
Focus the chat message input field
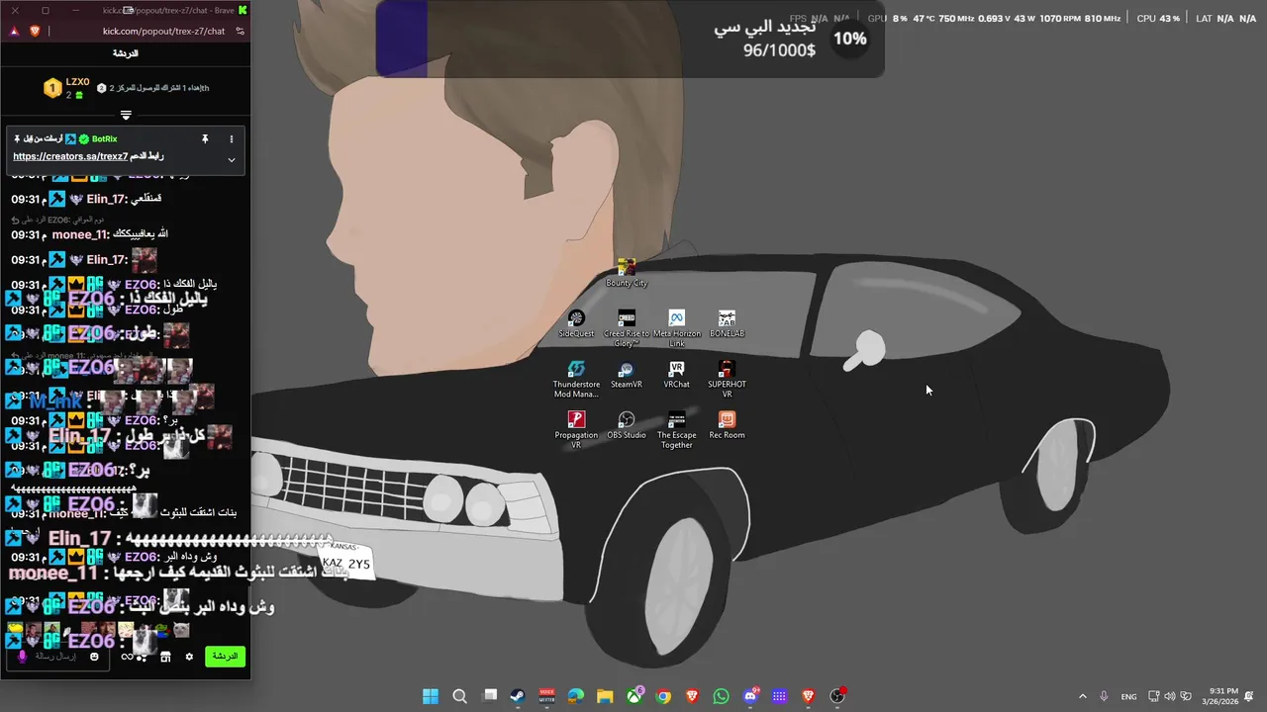point(57,657)
